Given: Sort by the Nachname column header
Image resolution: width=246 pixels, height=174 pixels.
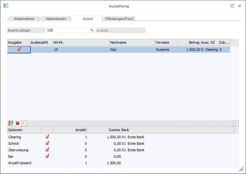Looking at the screenshot, I should tap(132, 42).
